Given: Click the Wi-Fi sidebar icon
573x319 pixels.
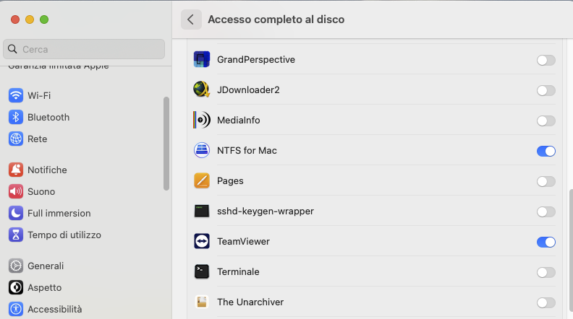Looking at the screenshot, I should 16,95.
